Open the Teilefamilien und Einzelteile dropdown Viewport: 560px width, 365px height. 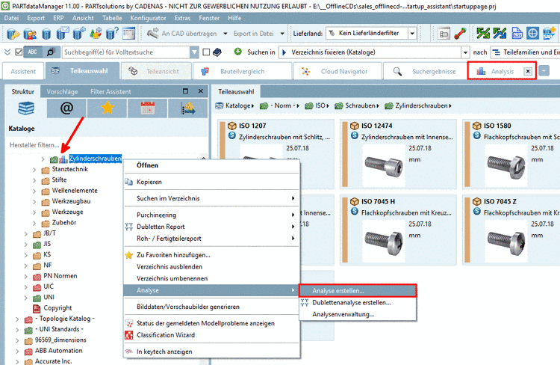click(x=526, y=52)
